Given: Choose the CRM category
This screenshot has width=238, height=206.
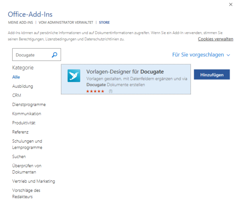Looking at the screenshot, I should (x=17, y=95).
